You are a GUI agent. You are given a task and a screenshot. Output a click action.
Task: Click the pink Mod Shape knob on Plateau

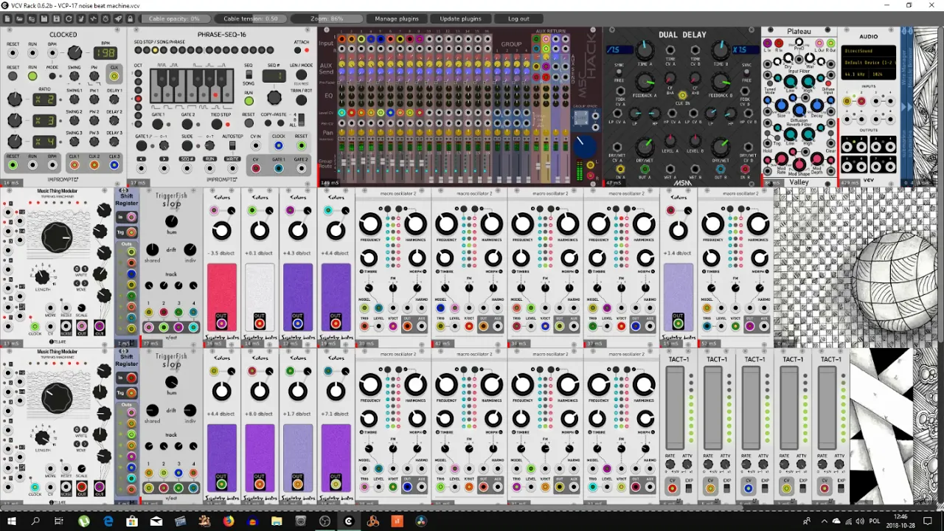[x=799, y=164]
